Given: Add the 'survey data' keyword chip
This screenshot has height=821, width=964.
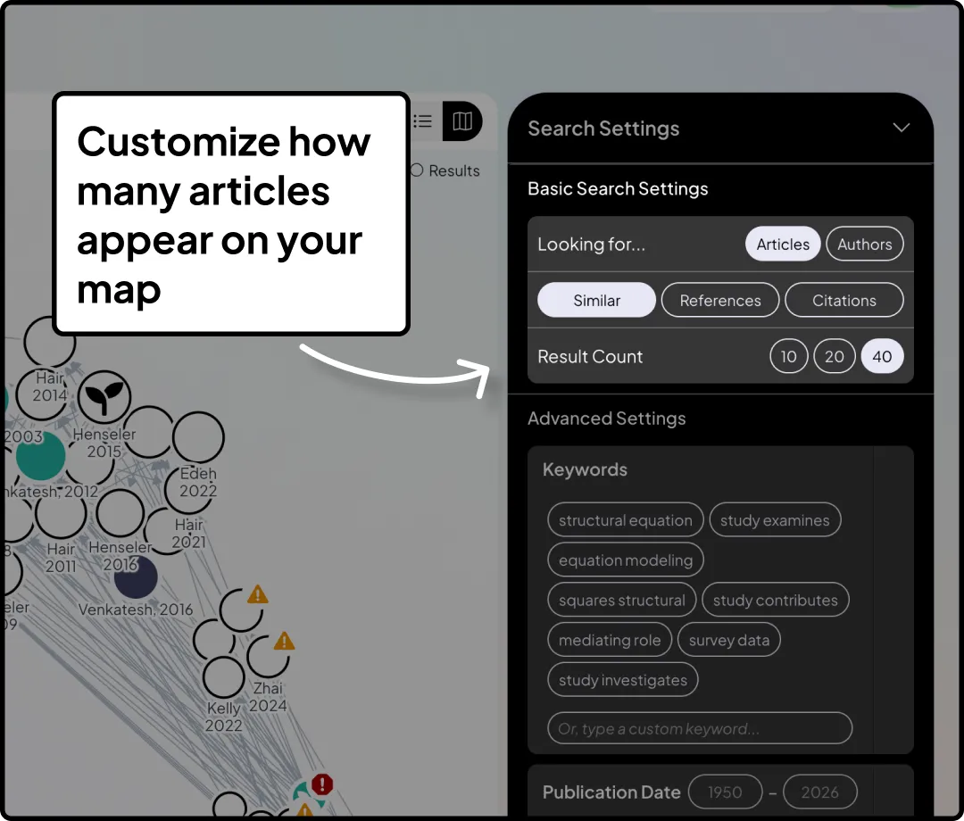Looking at the screenshot, I should point(728,640).
